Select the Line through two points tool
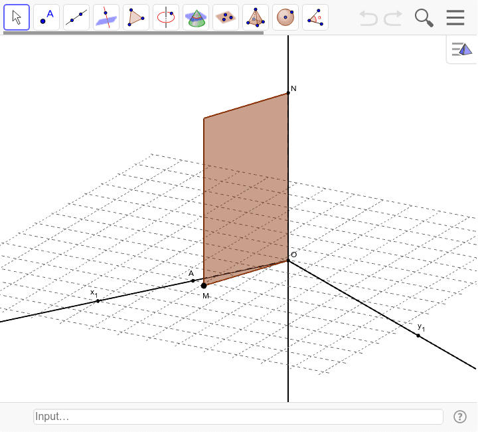Viewport: 478px width, 432px height. pyautogui.click(x=76, y=17)
